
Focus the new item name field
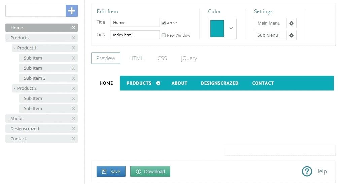point(36,11)
